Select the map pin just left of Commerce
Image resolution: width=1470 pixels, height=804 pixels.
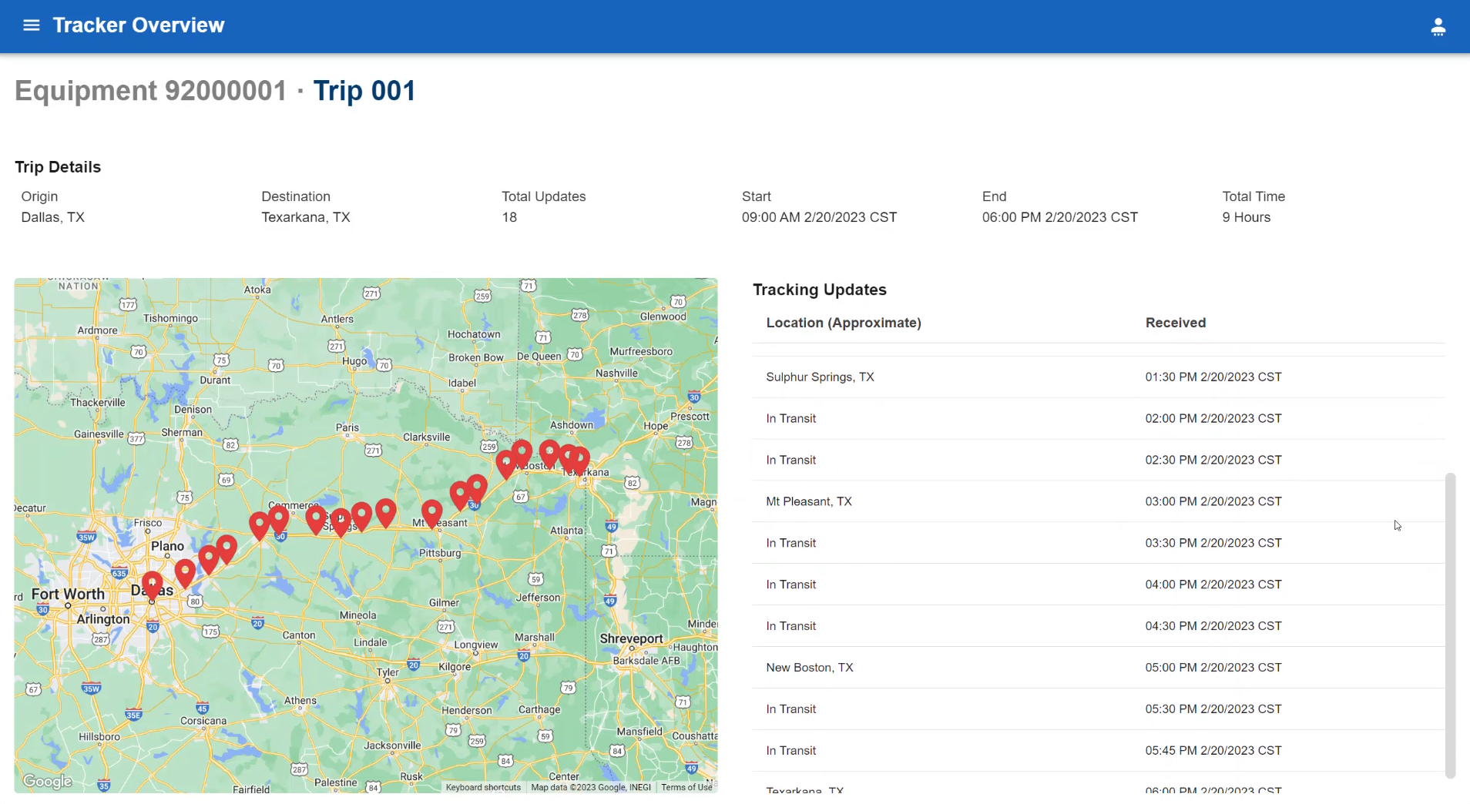[260, 524]
